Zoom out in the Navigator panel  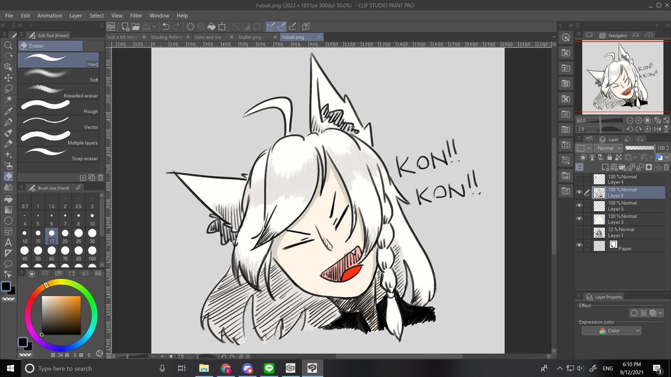point(630,120)
